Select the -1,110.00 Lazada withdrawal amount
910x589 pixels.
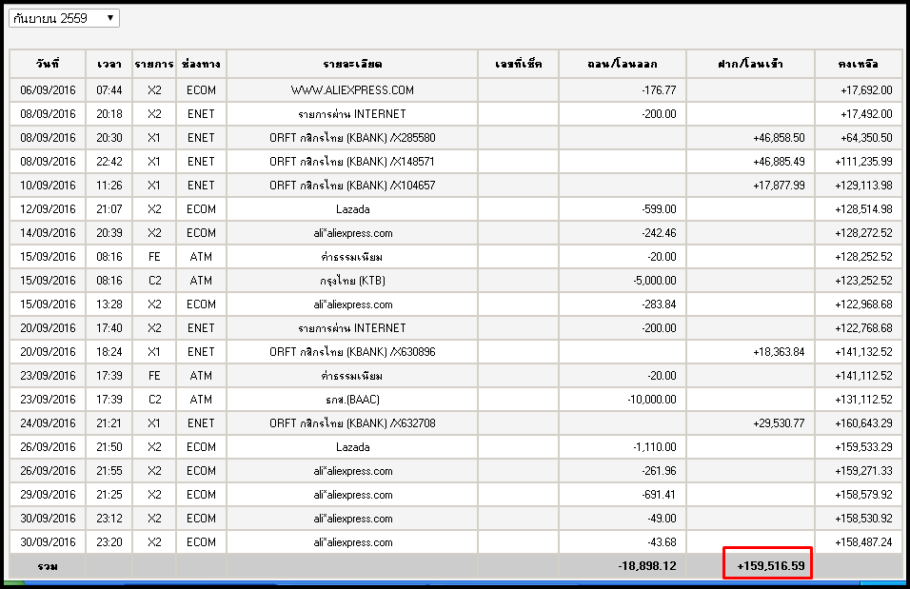[x=655, y=447]
